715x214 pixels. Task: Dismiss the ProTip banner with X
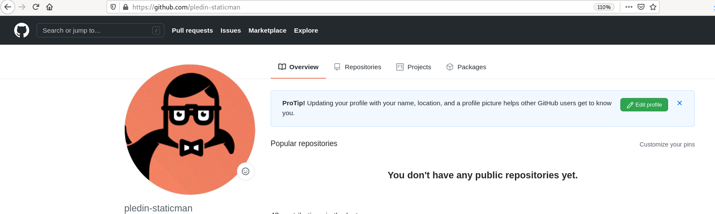coord(680,103)
